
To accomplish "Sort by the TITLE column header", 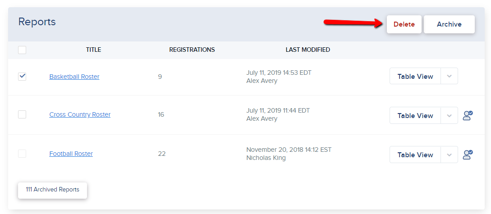I will [x=94, y=50].
